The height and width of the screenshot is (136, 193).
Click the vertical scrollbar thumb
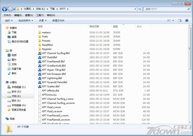(190, 48)
